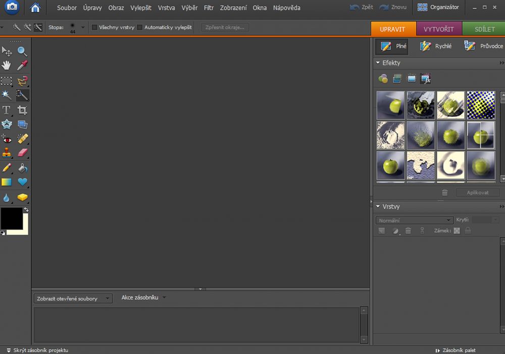Expand the Akce zásobníku menu

[143, 298]
